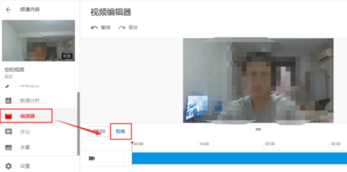Click the 重做 redo text label
The image size is (347, 172).
click(x=133, y=28)
